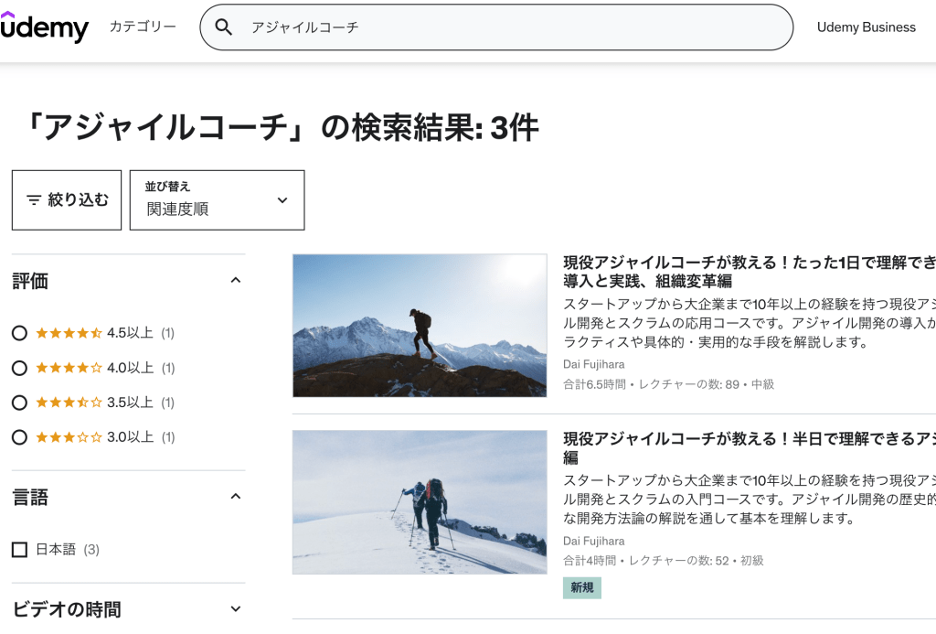936x634 pixels.
Task: Open the カテゴリー menu
Action: click(143, 27)
